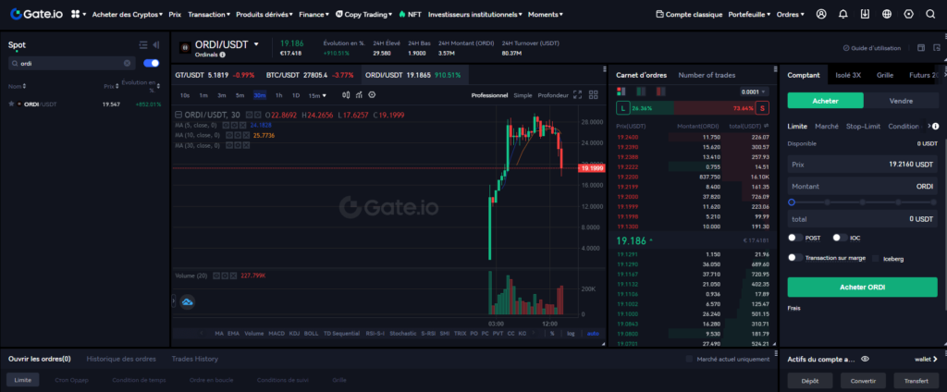The height and width of the screenshot is (392, 947).
Task: Open the page layout icon beside guide
Action: pyautogui.click(x=921, y=48)
